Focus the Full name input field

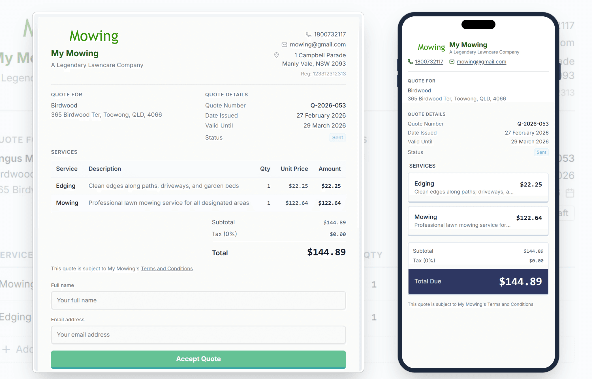198,300
